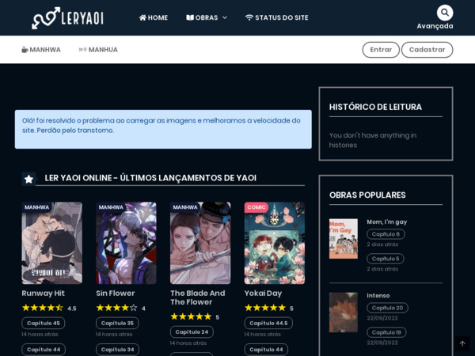This screenshot has width=475, height=356.
Task: Open Yokai Day comic cover
Action: (x=274, y=243)
